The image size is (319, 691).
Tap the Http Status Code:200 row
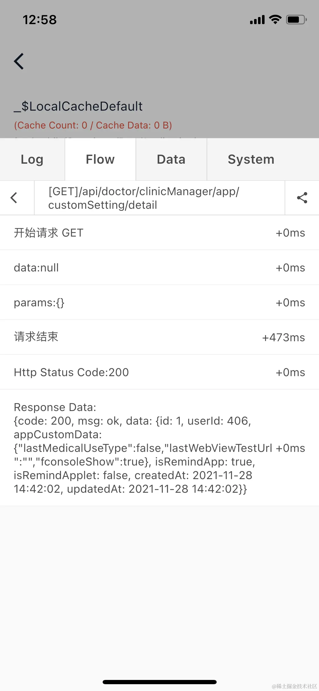pyautogui.click(x=159, y=372)
